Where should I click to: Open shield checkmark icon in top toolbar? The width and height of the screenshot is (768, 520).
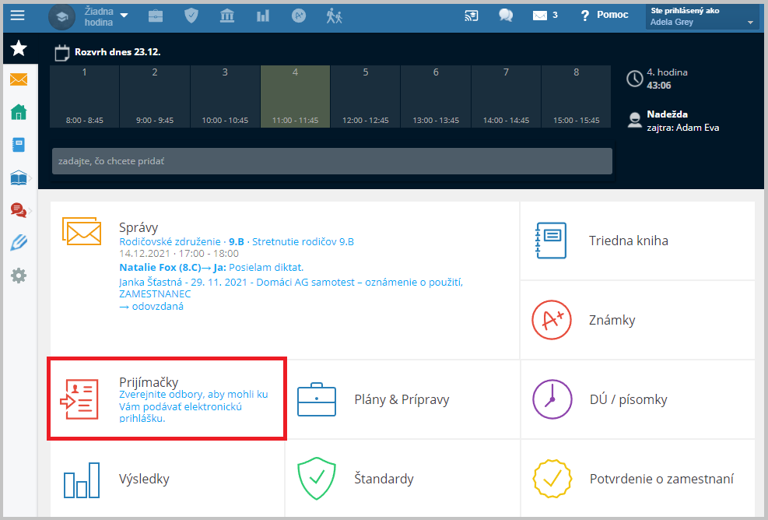pyautogui.click(x=191, y=16)
